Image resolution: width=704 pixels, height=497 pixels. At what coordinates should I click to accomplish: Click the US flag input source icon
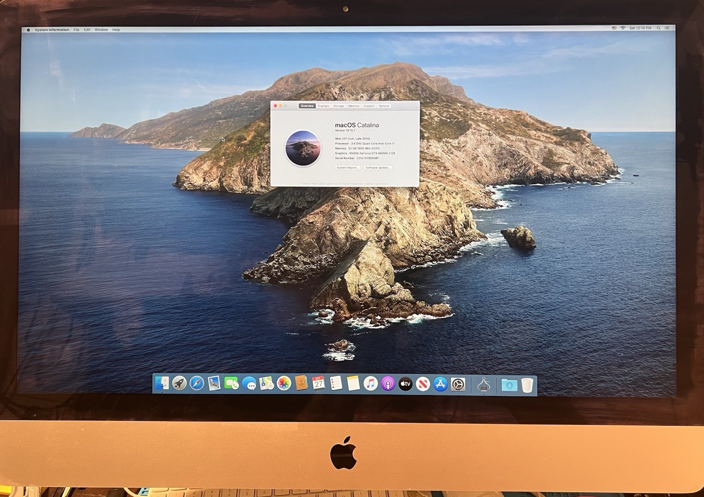tap(614, 28)
